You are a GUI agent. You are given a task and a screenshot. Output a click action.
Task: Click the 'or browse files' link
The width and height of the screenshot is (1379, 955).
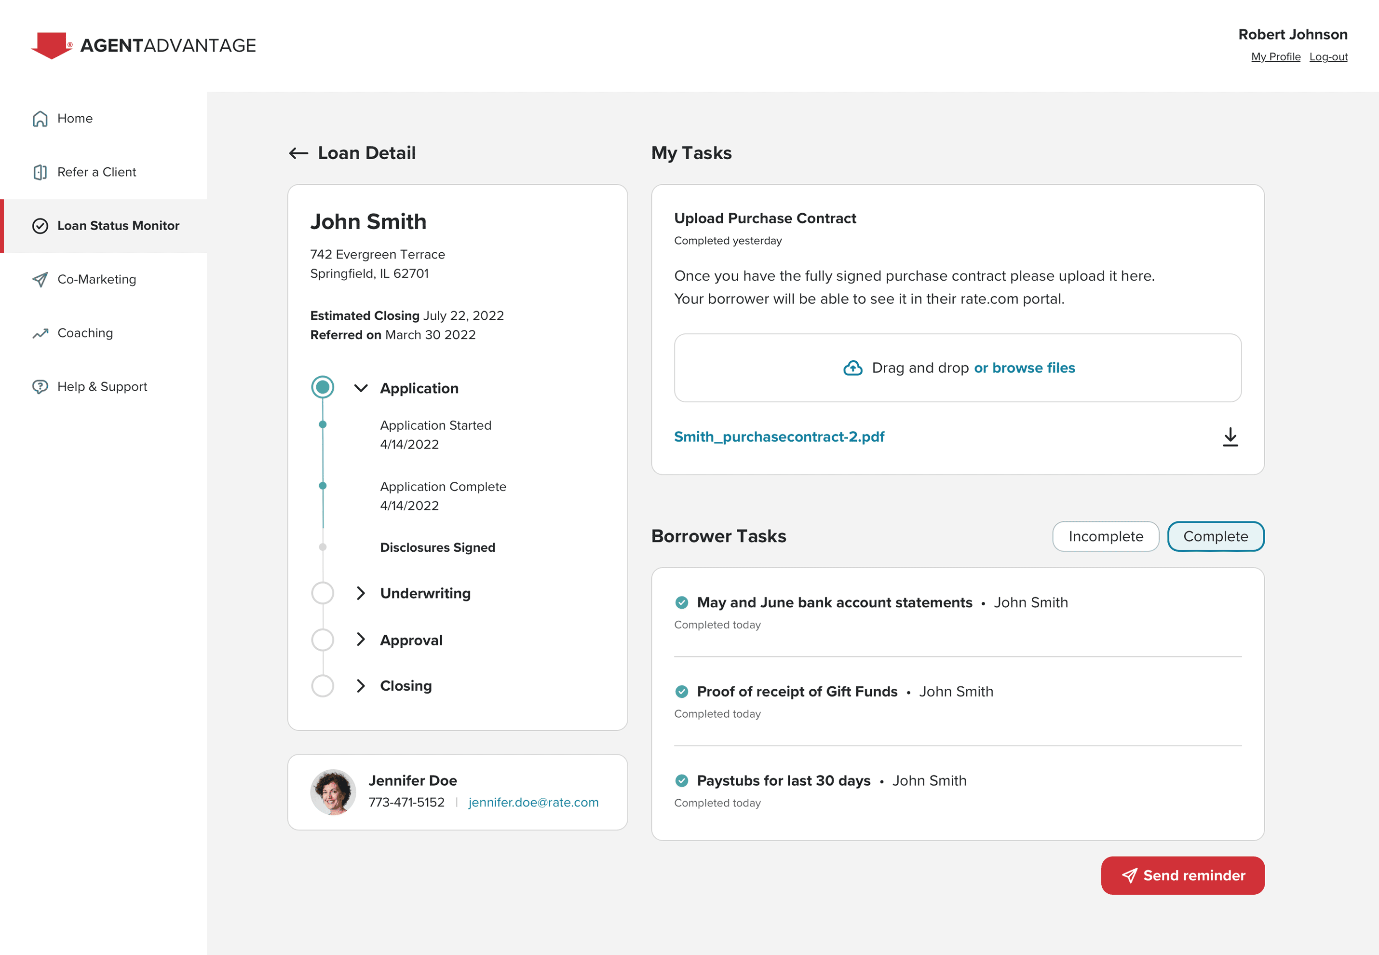click(x=1025, y=368)
